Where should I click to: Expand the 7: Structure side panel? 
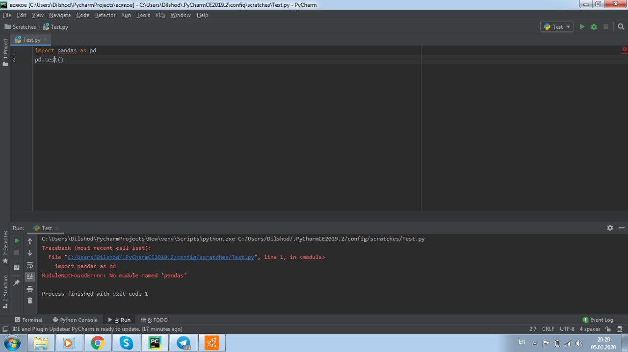5,291
